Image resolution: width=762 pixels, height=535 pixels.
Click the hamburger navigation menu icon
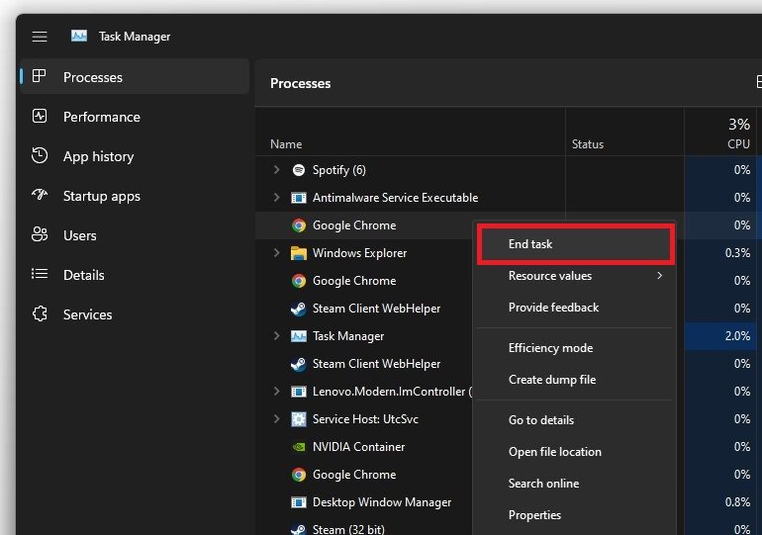click(x=40, y=37)
